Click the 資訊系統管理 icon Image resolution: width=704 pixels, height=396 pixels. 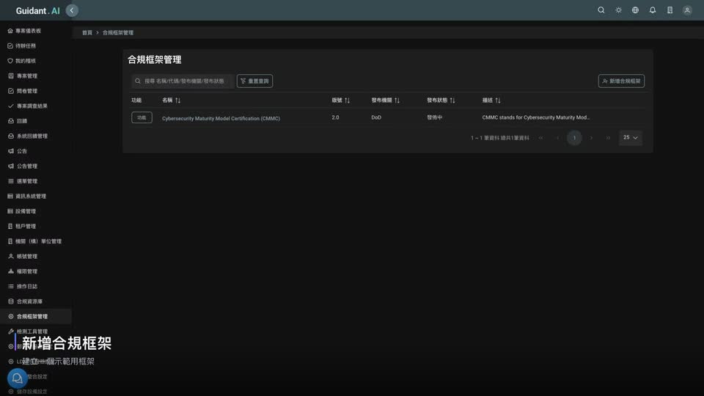(10, 197)
